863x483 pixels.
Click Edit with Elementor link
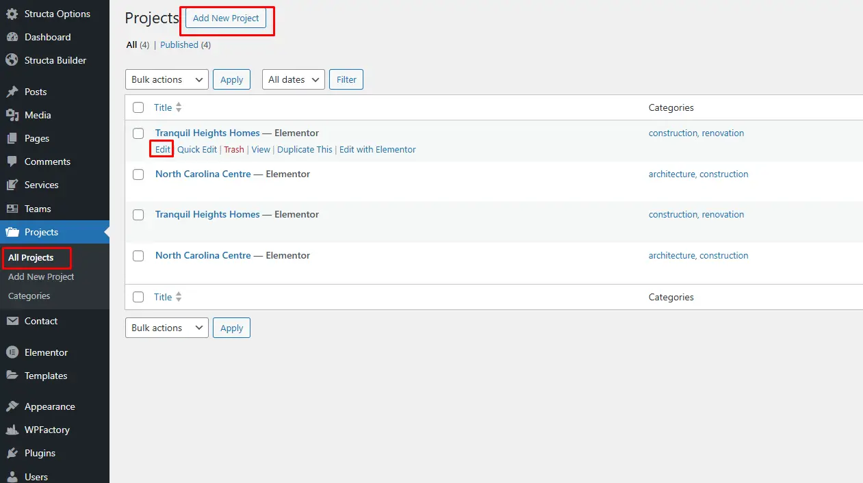point(378,149)
